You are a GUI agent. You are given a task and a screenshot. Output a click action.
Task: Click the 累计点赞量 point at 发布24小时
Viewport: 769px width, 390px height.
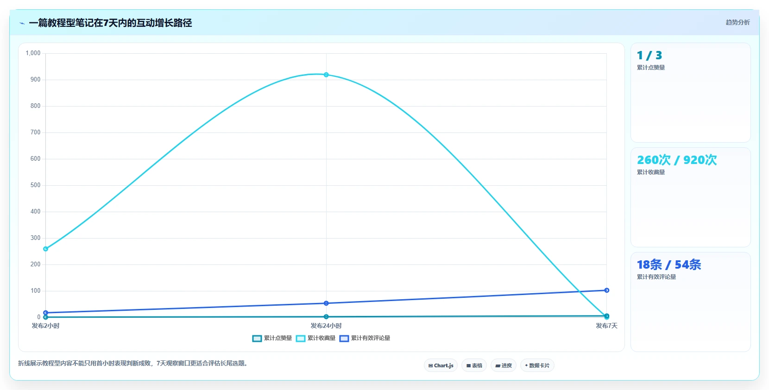click(326, 317)
